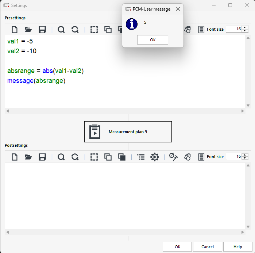Increase the Presettings font size with up arrow
Image resolution: width=255 pixels, height=253 pixels.
click(x=244, y=27)
